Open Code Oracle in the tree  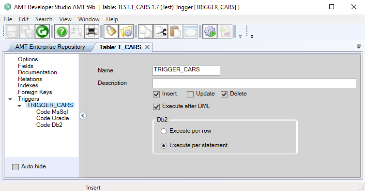point(53,118)
